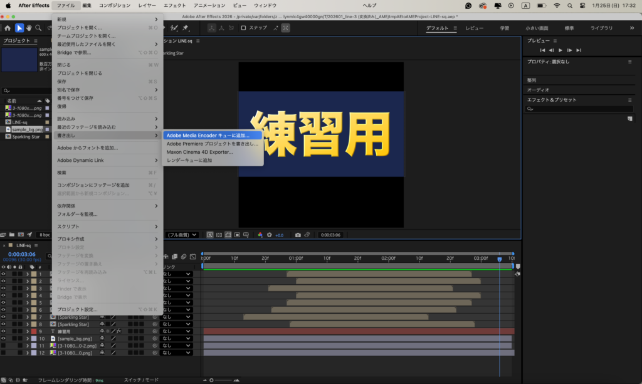The width and height of the screenshot is (642, 384).
Task: Click the red label swatch of layer 9
Action: point(33,331)
